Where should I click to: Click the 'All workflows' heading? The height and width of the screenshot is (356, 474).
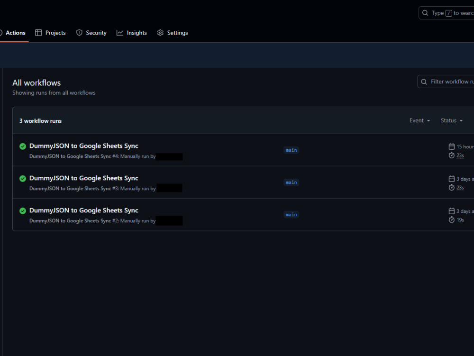coord(36,83)
